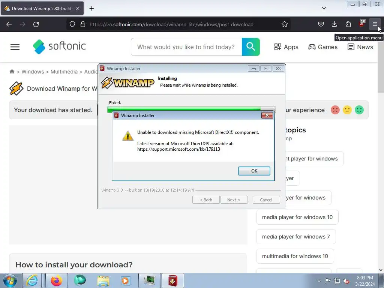Image resolution: width=384 pixels, height=288 pixels.
Task: Click the warning icon in error dialog
Action: click(x=128, y=136)
